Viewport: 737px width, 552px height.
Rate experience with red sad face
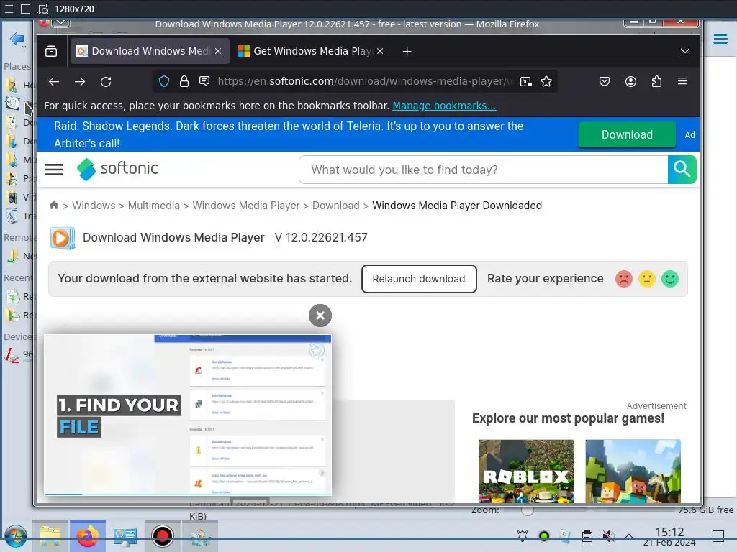(x=624, y=279)
